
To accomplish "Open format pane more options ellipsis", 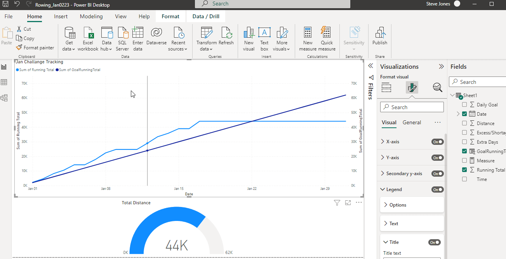I will (x=438, y=122).
